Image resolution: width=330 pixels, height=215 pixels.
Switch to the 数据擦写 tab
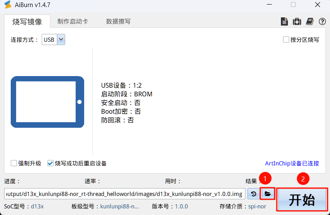click(118, 21)
